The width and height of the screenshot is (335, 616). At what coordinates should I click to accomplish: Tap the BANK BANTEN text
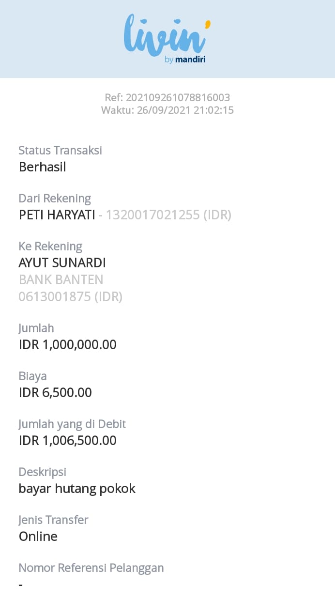pos(61,280)
